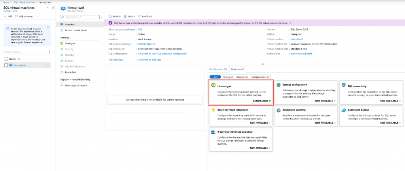Viewport: 405px width, 171px height.
Task: Click the Standard E4ms virtual machine size
Action: [299, 49]
